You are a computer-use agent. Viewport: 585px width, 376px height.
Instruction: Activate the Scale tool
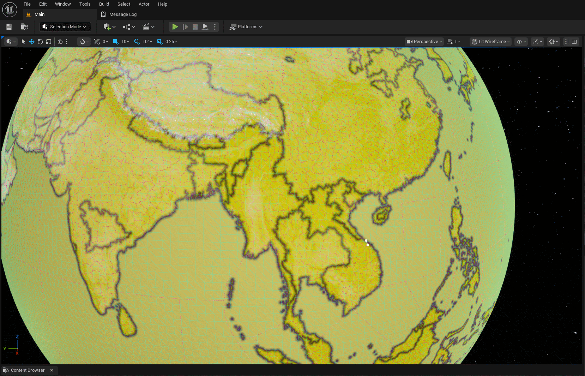coord(49,42)
